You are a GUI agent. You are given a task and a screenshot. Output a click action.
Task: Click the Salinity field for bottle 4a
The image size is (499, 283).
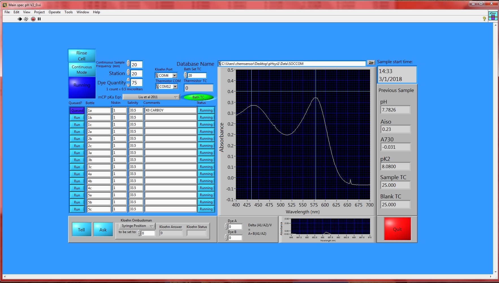coord(136,174)
